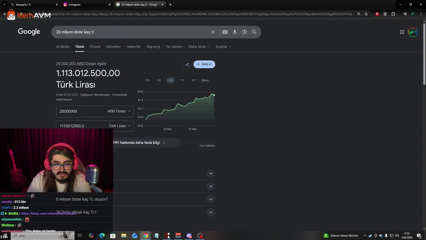The height and width of the screenshot is (240, 426).
Task: Open the AI Modu search tab
Action: click(x=63, y=47)
